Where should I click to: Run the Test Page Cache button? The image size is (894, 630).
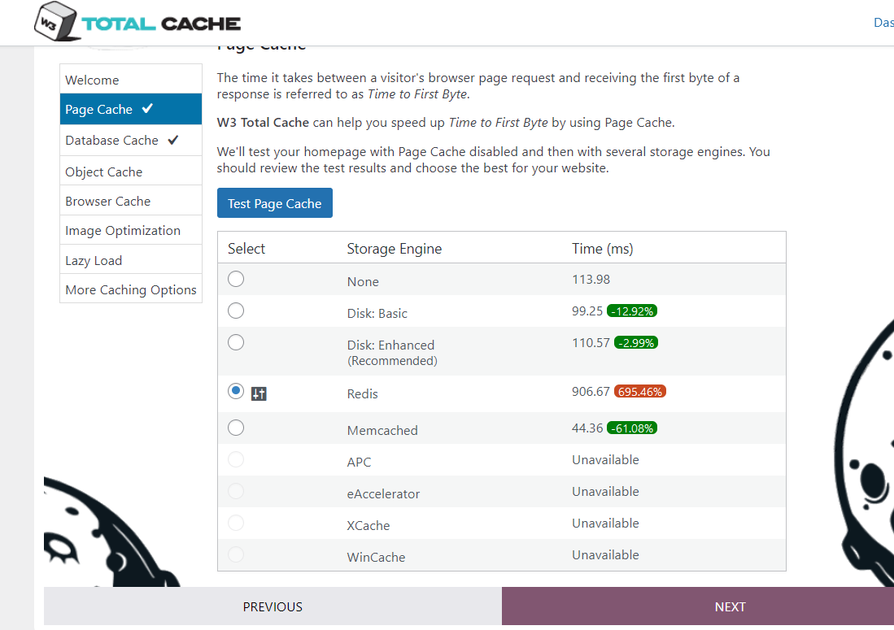click(275, 203)
